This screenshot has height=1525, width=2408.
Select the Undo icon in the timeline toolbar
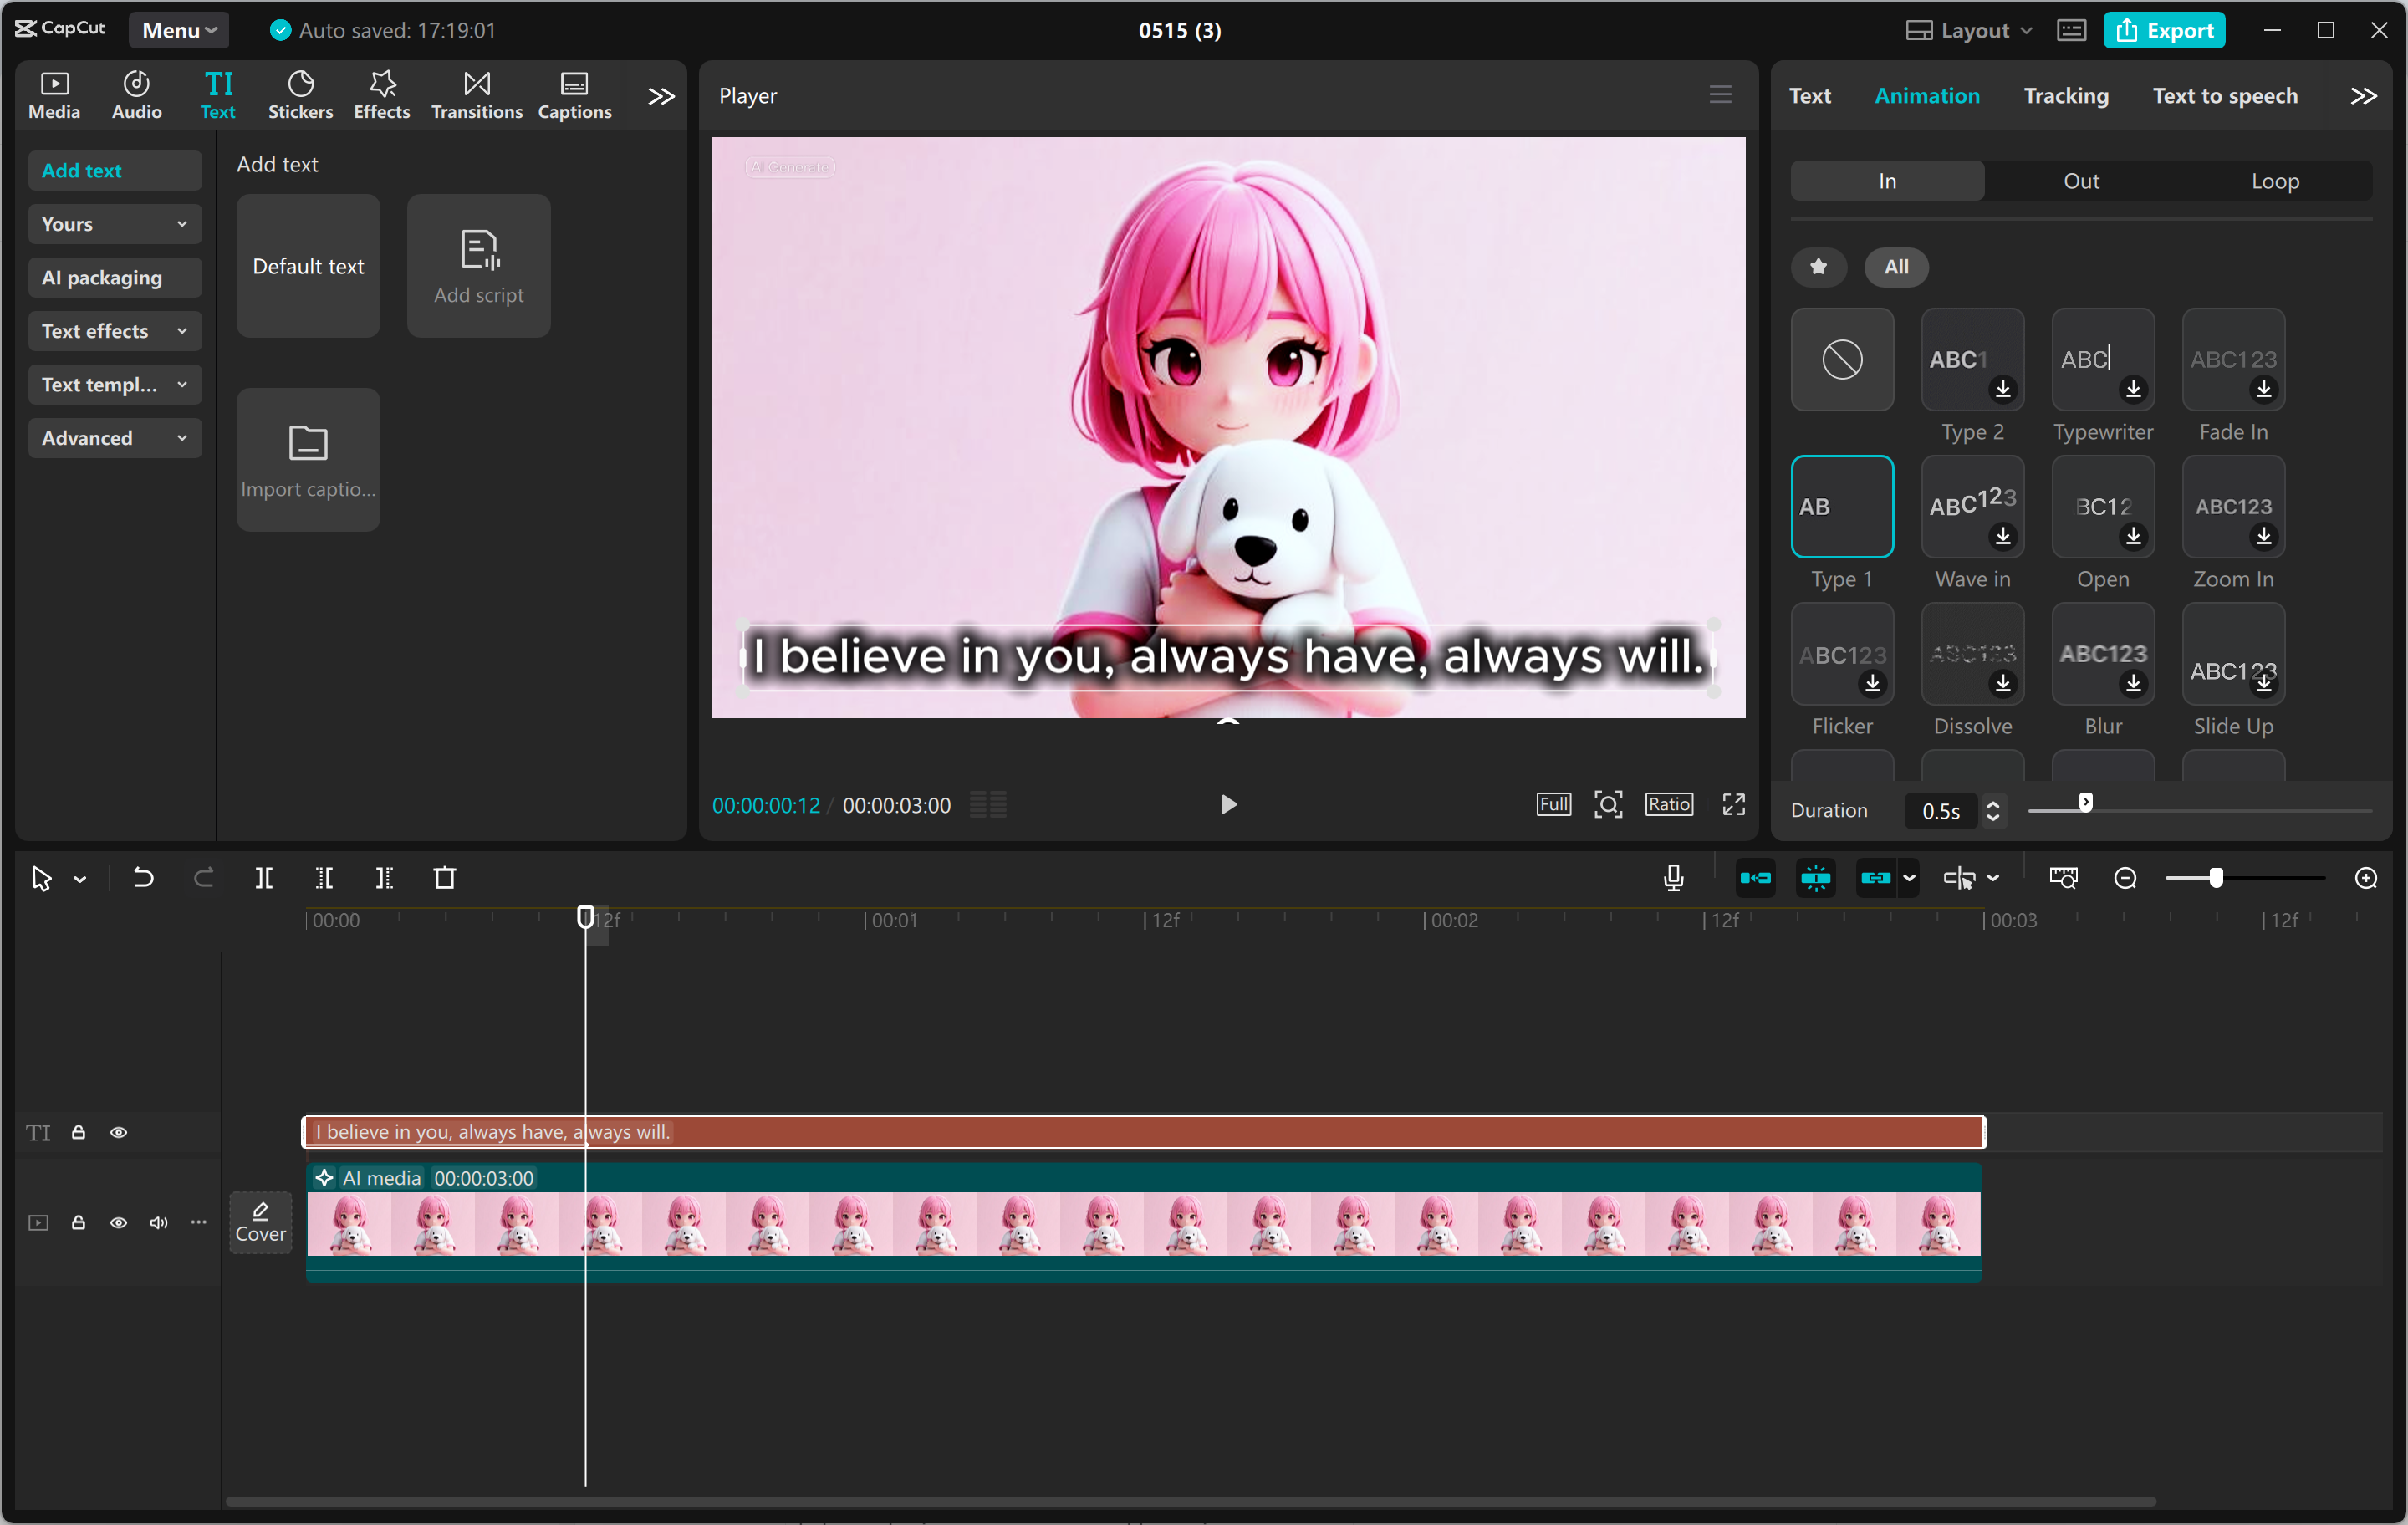[143, 878]
